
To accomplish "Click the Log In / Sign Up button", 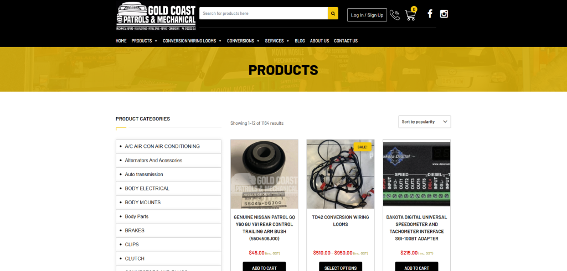I will (367, 15).
